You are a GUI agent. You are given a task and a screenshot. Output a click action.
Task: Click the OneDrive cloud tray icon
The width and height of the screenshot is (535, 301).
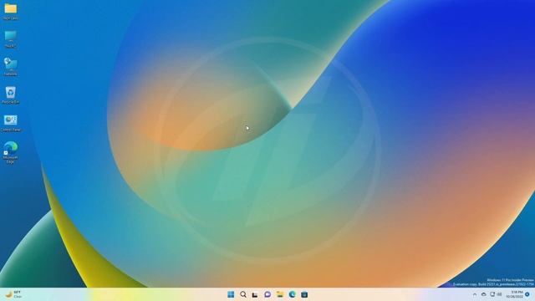coord(483,294)
